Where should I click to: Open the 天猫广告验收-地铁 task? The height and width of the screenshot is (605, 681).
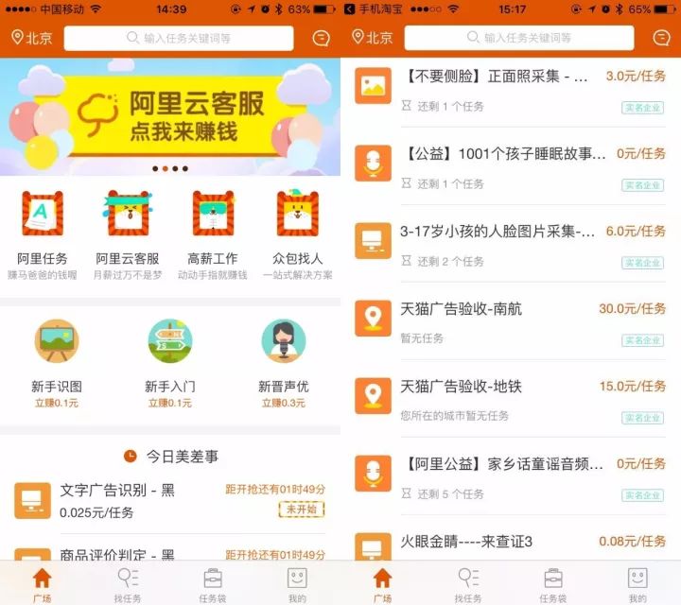click(x=511, y=400)
